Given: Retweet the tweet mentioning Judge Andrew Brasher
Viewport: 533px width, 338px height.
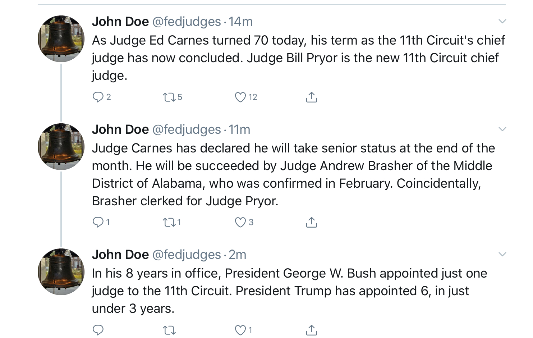Looking at the screenshot, I should click(x=168, y=222).
